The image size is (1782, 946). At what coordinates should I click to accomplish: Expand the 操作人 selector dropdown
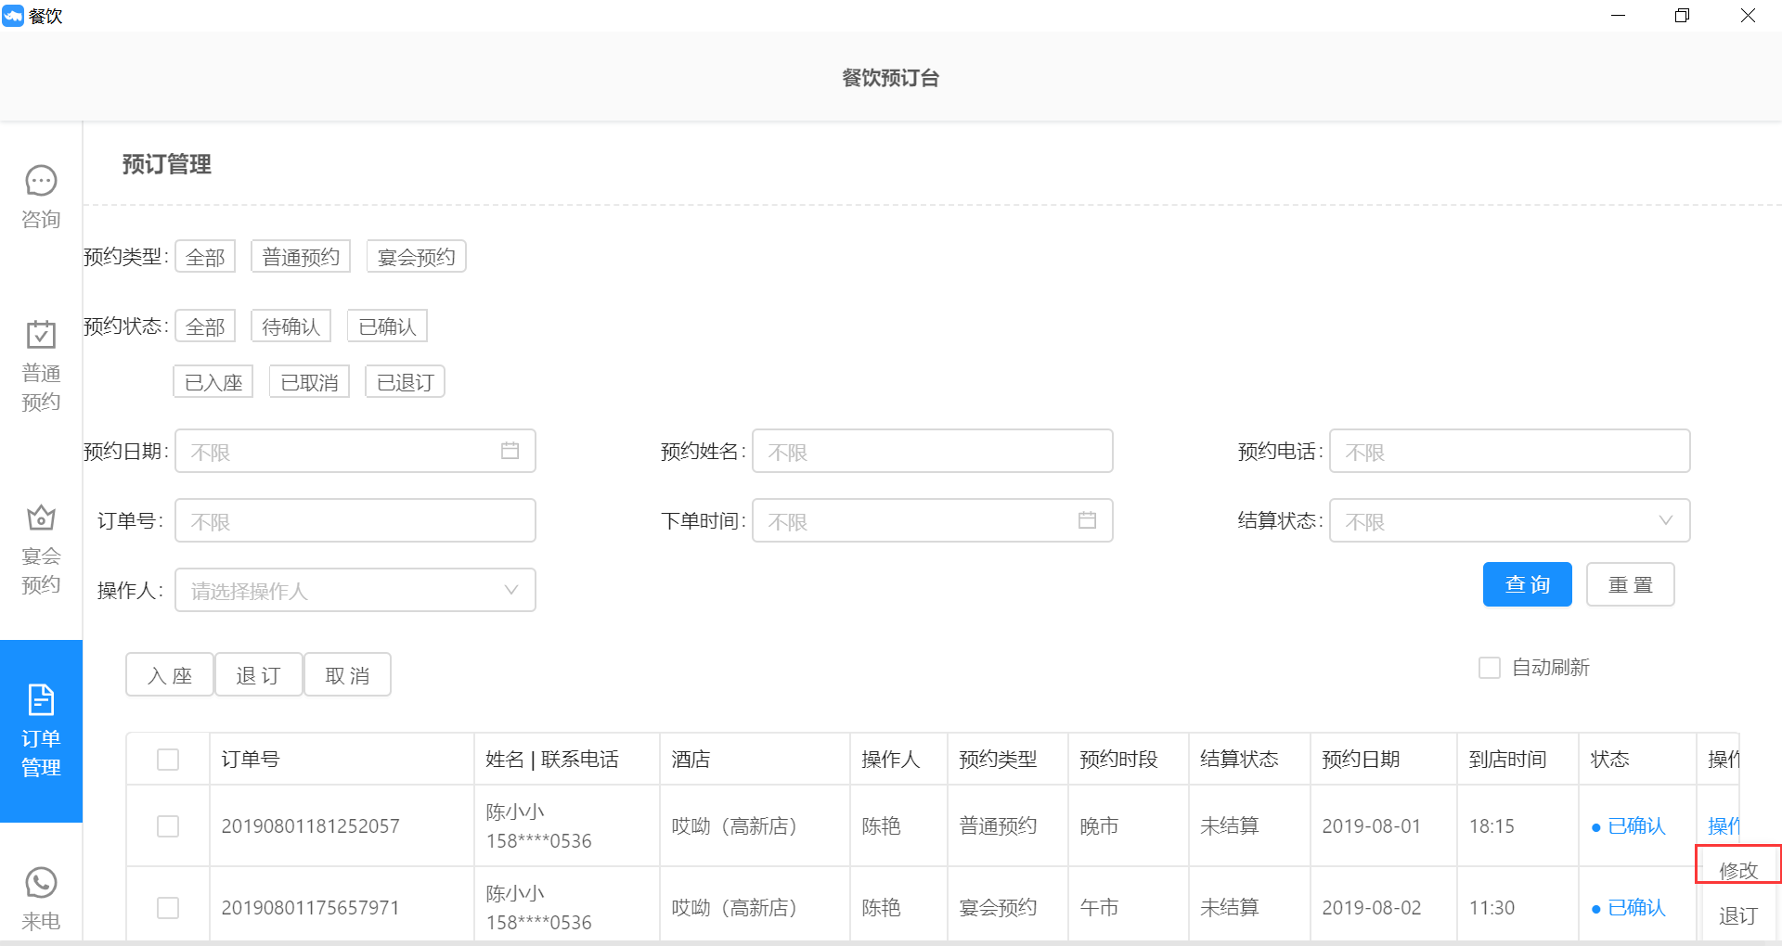point(355,590)
